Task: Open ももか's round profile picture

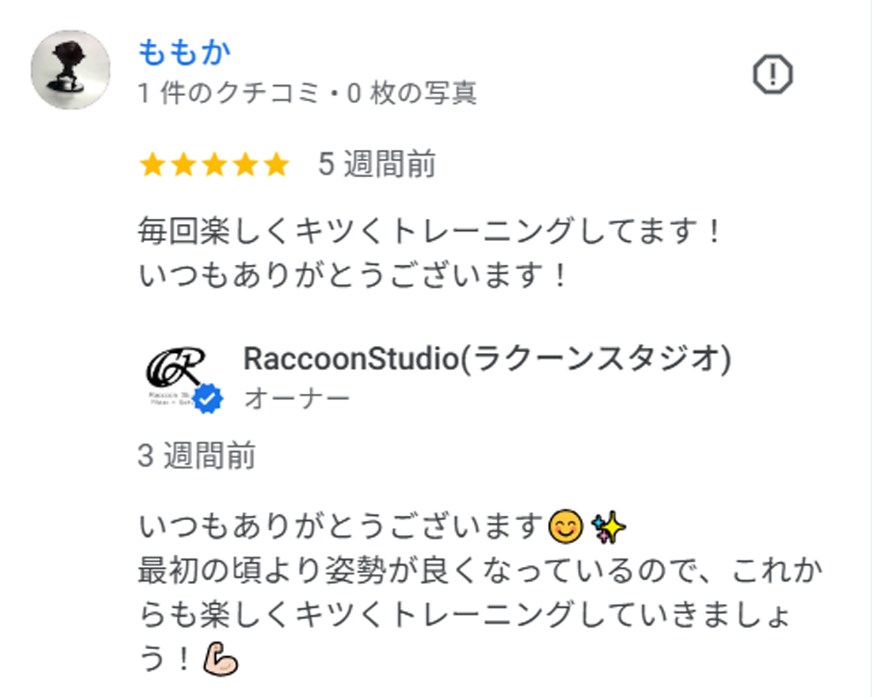Action: click(x=70, y=70)
